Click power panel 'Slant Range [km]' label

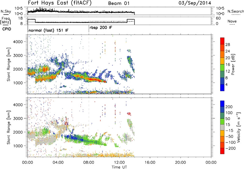9,64
